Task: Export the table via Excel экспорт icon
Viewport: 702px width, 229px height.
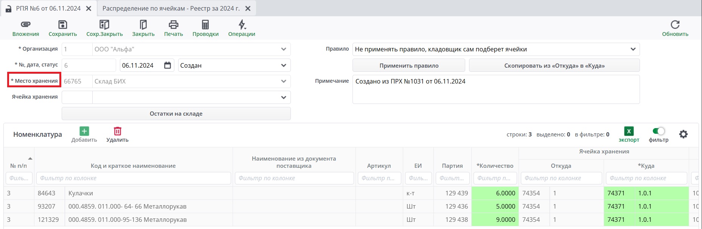Action: point(629,131)
